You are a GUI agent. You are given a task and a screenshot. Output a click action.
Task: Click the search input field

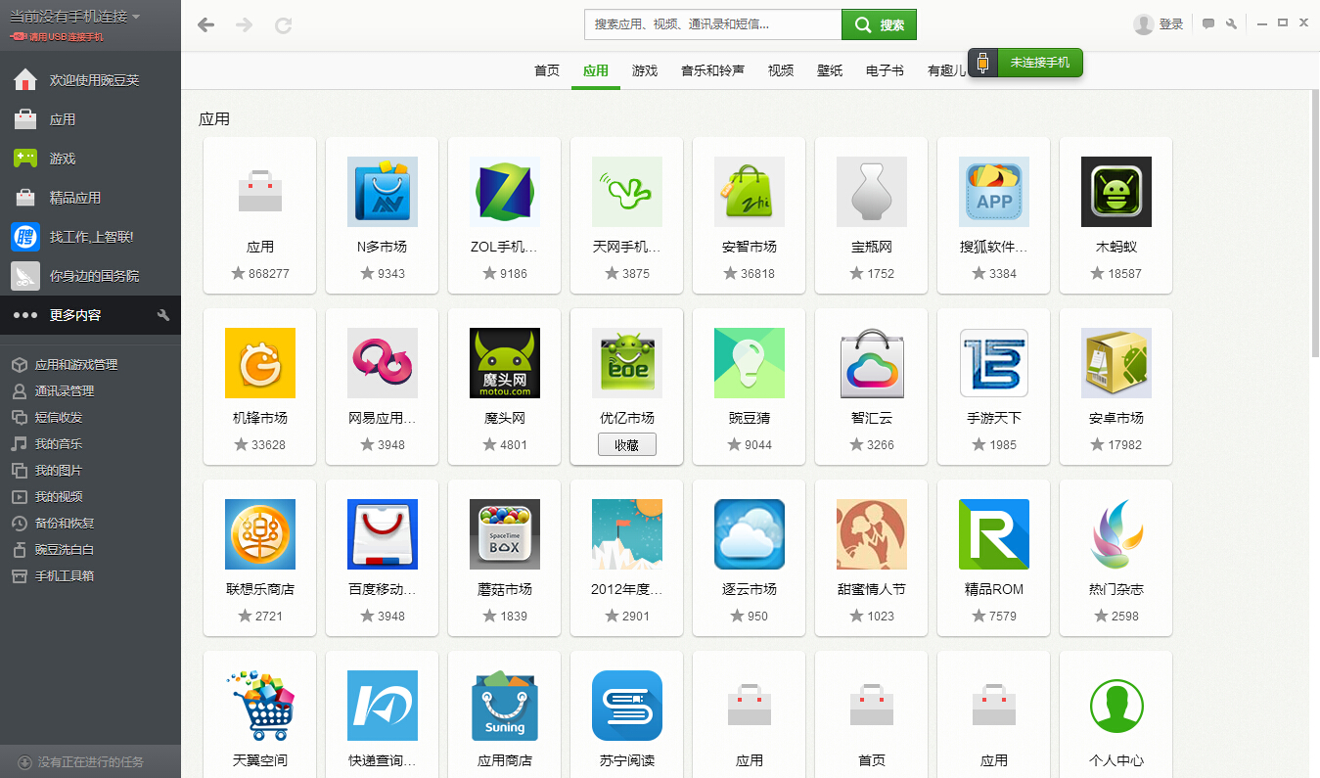(x=712, y=24)
